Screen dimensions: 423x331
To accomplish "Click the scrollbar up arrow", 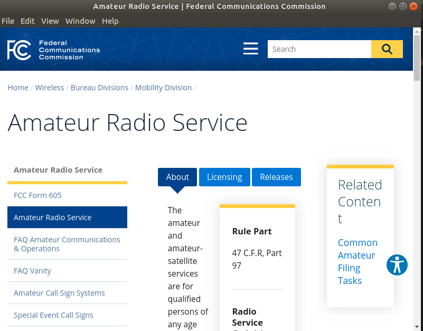I will click(x=417, y=31).
